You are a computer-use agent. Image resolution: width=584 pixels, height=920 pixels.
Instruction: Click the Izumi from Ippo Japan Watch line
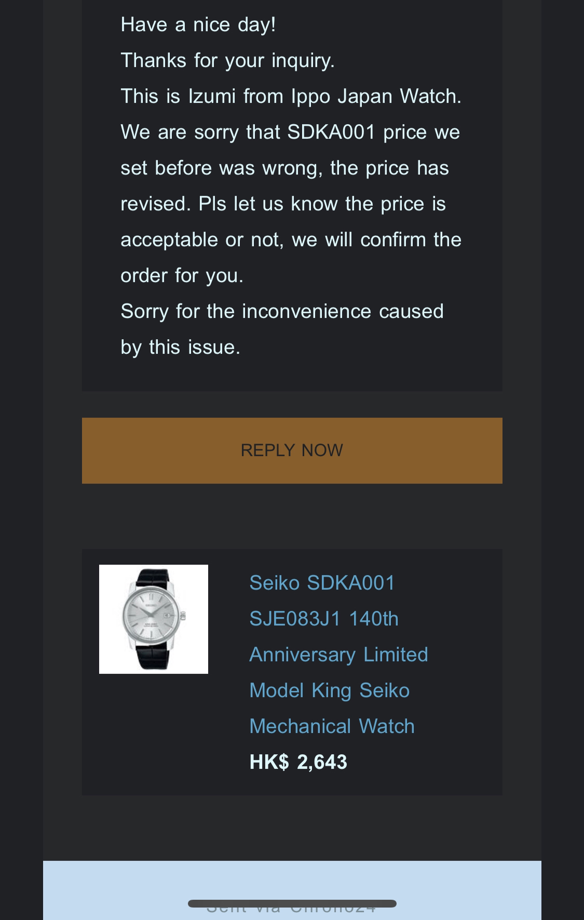pos(291,96)
